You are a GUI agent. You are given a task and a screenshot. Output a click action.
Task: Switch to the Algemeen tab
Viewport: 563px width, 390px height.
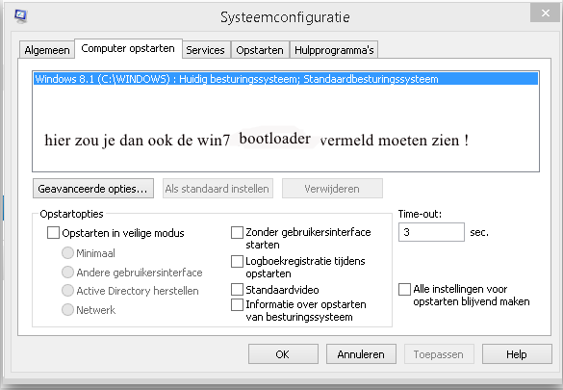pos(47,50)
